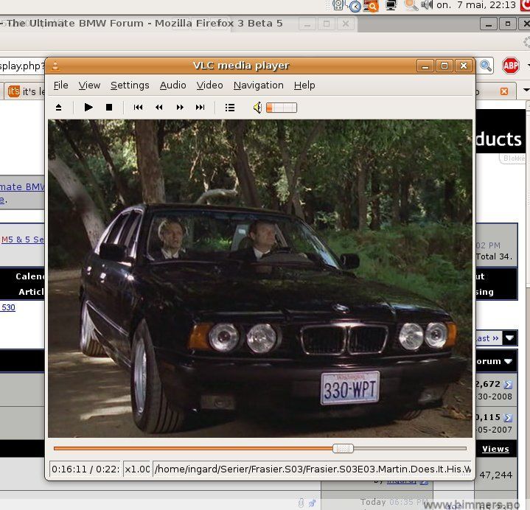Jump to the last post arrow beside 0,115
The image size is (530, 510).
[x=508, y=418]
